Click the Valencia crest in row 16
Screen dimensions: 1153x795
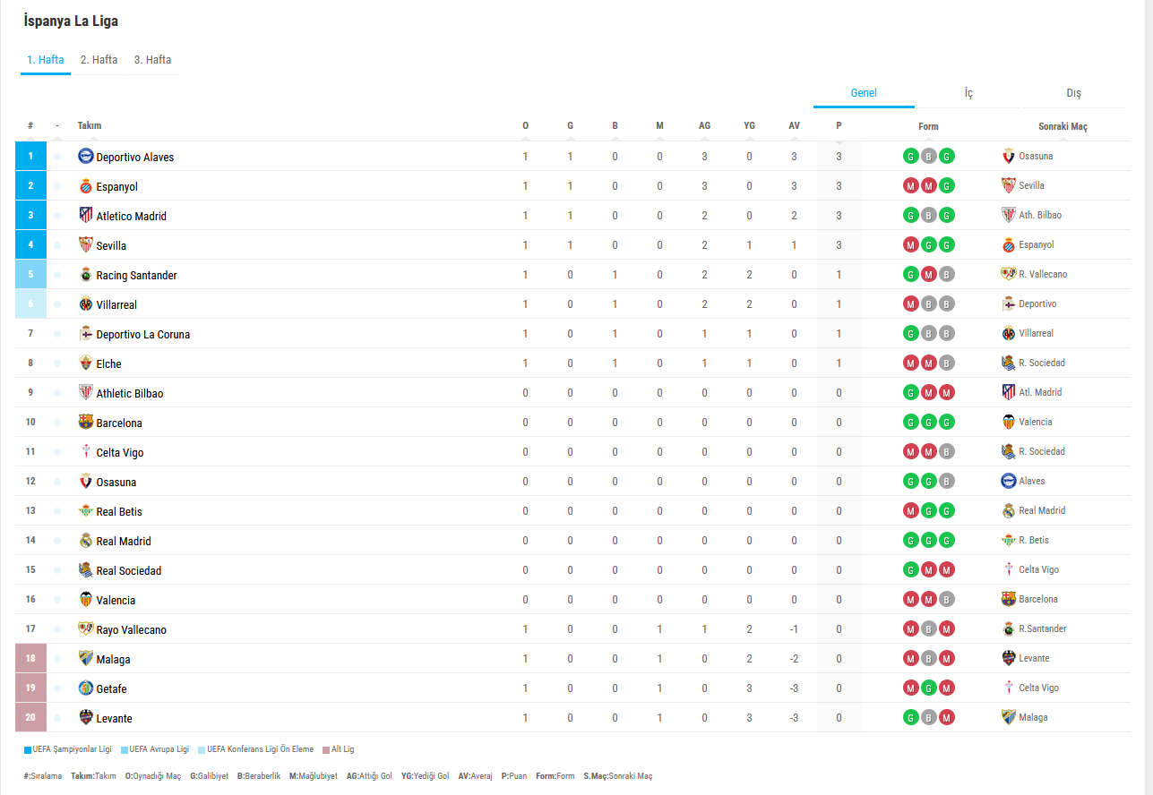pyautogui.click(x=86, y=599)
